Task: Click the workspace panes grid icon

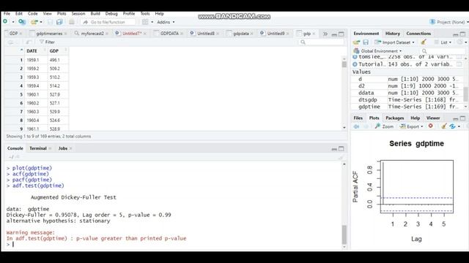Action: click(145, 22)
